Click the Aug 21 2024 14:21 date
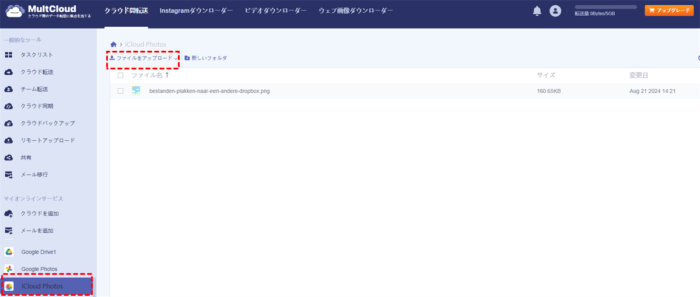Screen dimensions: 700x297 653,91
